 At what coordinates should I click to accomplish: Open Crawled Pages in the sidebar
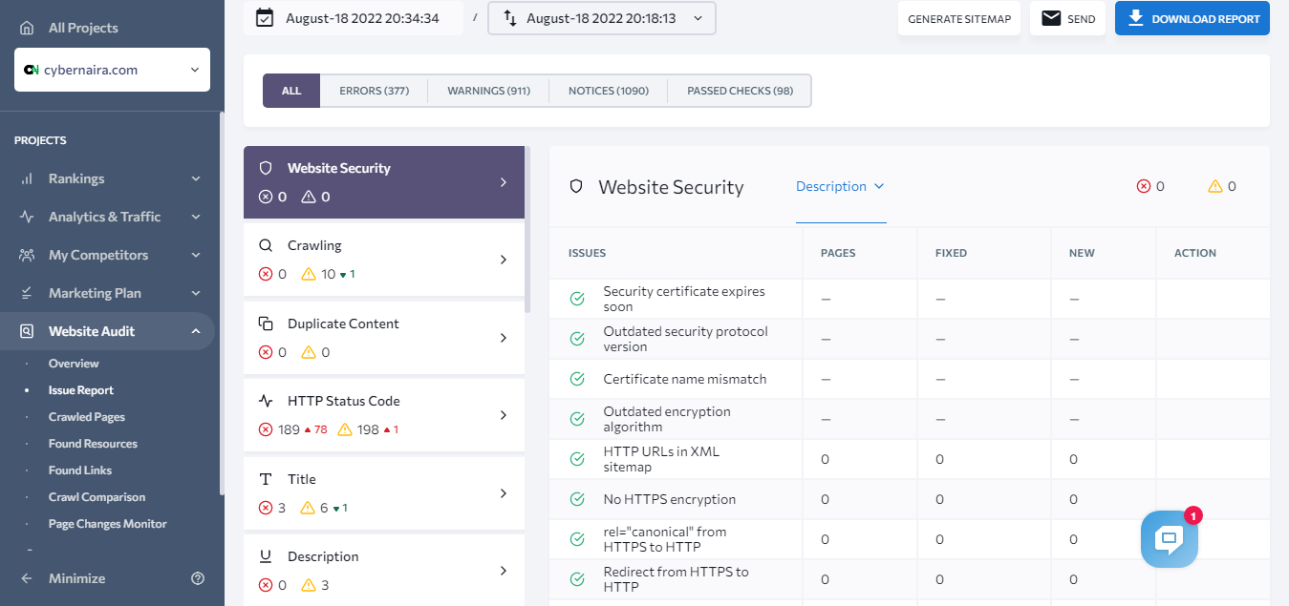click(87, 417)
